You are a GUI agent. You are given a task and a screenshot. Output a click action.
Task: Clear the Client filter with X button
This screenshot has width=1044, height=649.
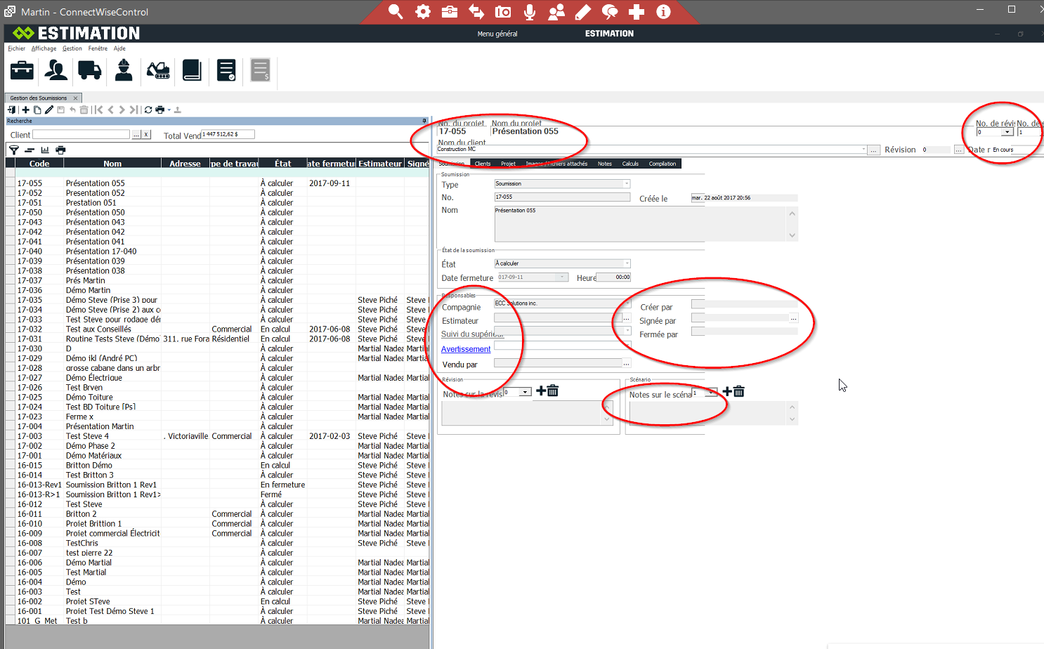(146, 135)
